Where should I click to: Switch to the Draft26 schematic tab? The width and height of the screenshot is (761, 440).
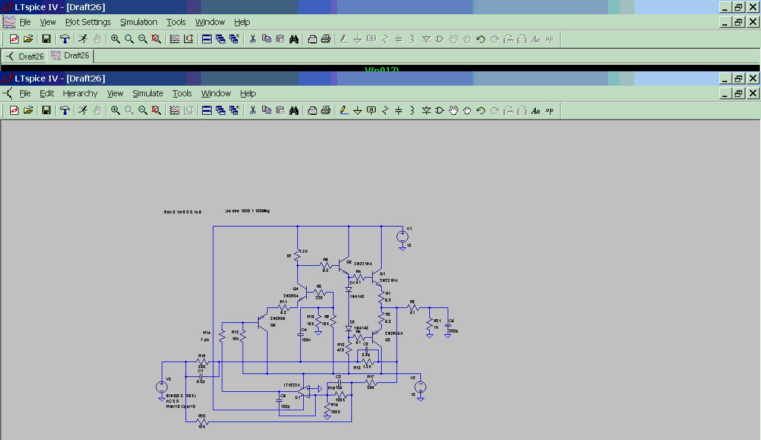(x=25, y=56)
